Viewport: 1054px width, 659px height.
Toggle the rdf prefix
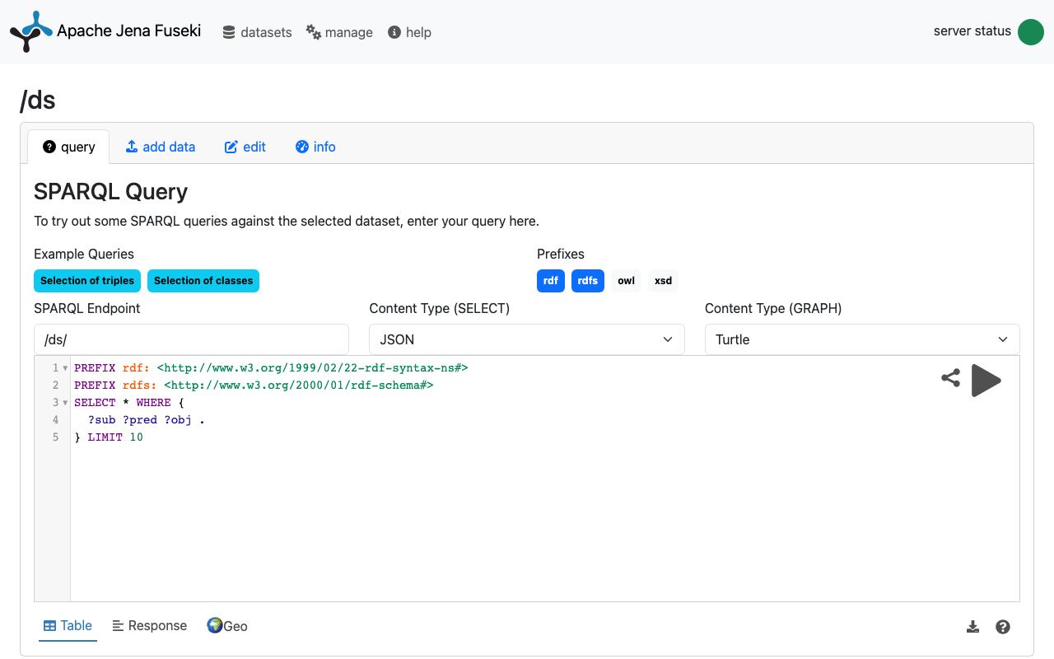point(551,281)
